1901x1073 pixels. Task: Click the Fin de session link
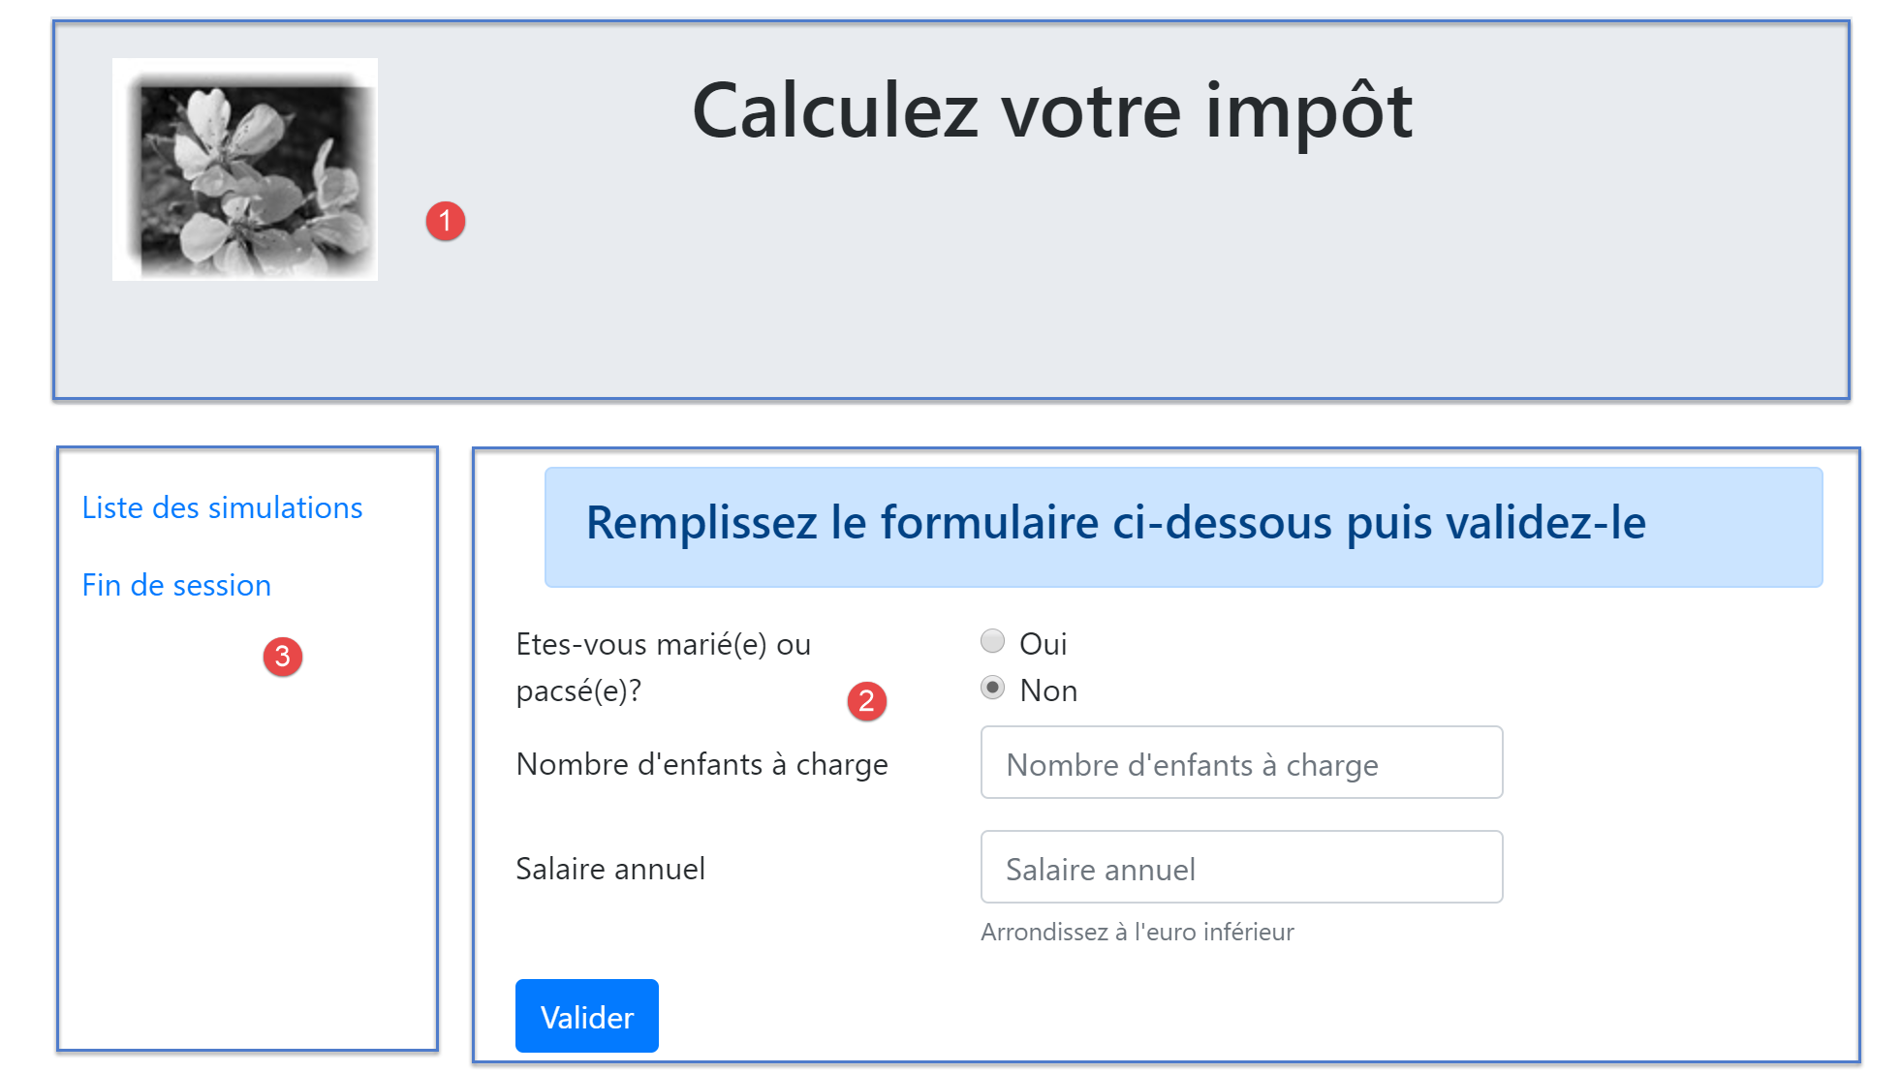click(x=176, y=585)
